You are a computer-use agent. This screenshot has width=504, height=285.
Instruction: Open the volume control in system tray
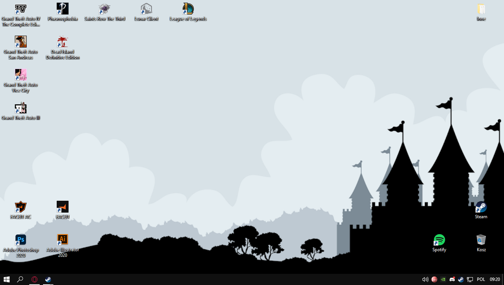click(425, 279)
